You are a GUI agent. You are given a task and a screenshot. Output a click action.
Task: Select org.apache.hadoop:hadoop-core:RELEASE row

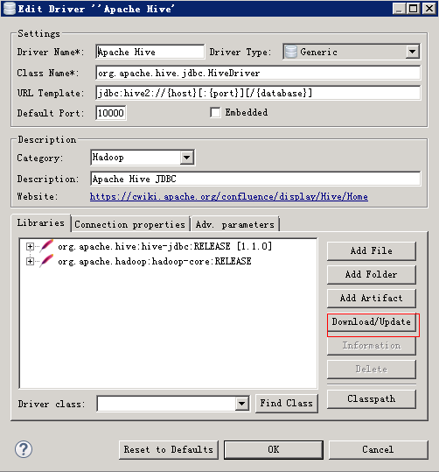155,261
